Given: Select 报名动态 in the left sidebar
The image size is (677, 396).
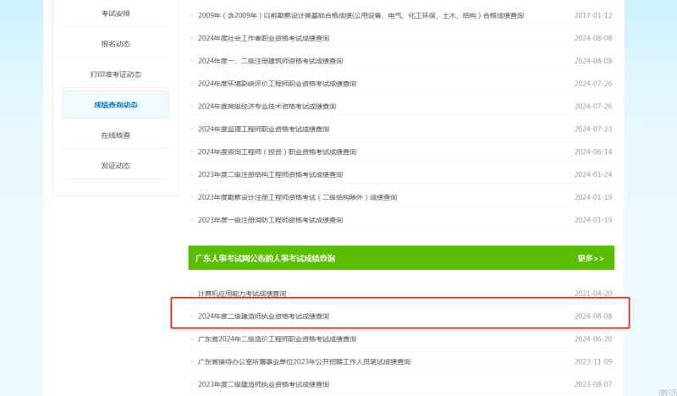Looking at the screenshot, I should pos(116,43).
